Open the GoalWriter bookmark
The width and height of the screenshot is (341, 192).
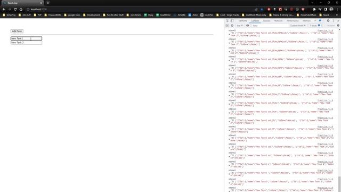[164, 15]
